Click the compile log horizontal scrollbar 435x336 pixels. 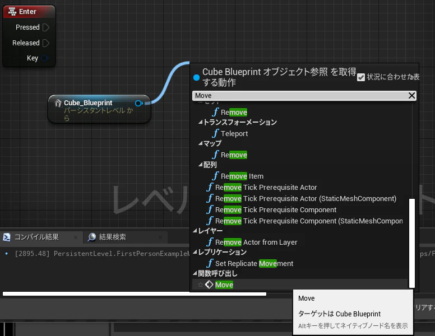point(135,294)
